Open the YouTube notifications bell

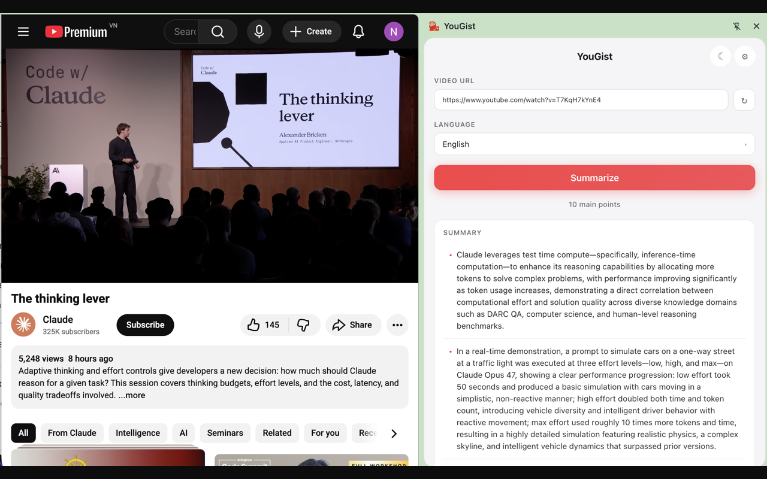[358, 32]
